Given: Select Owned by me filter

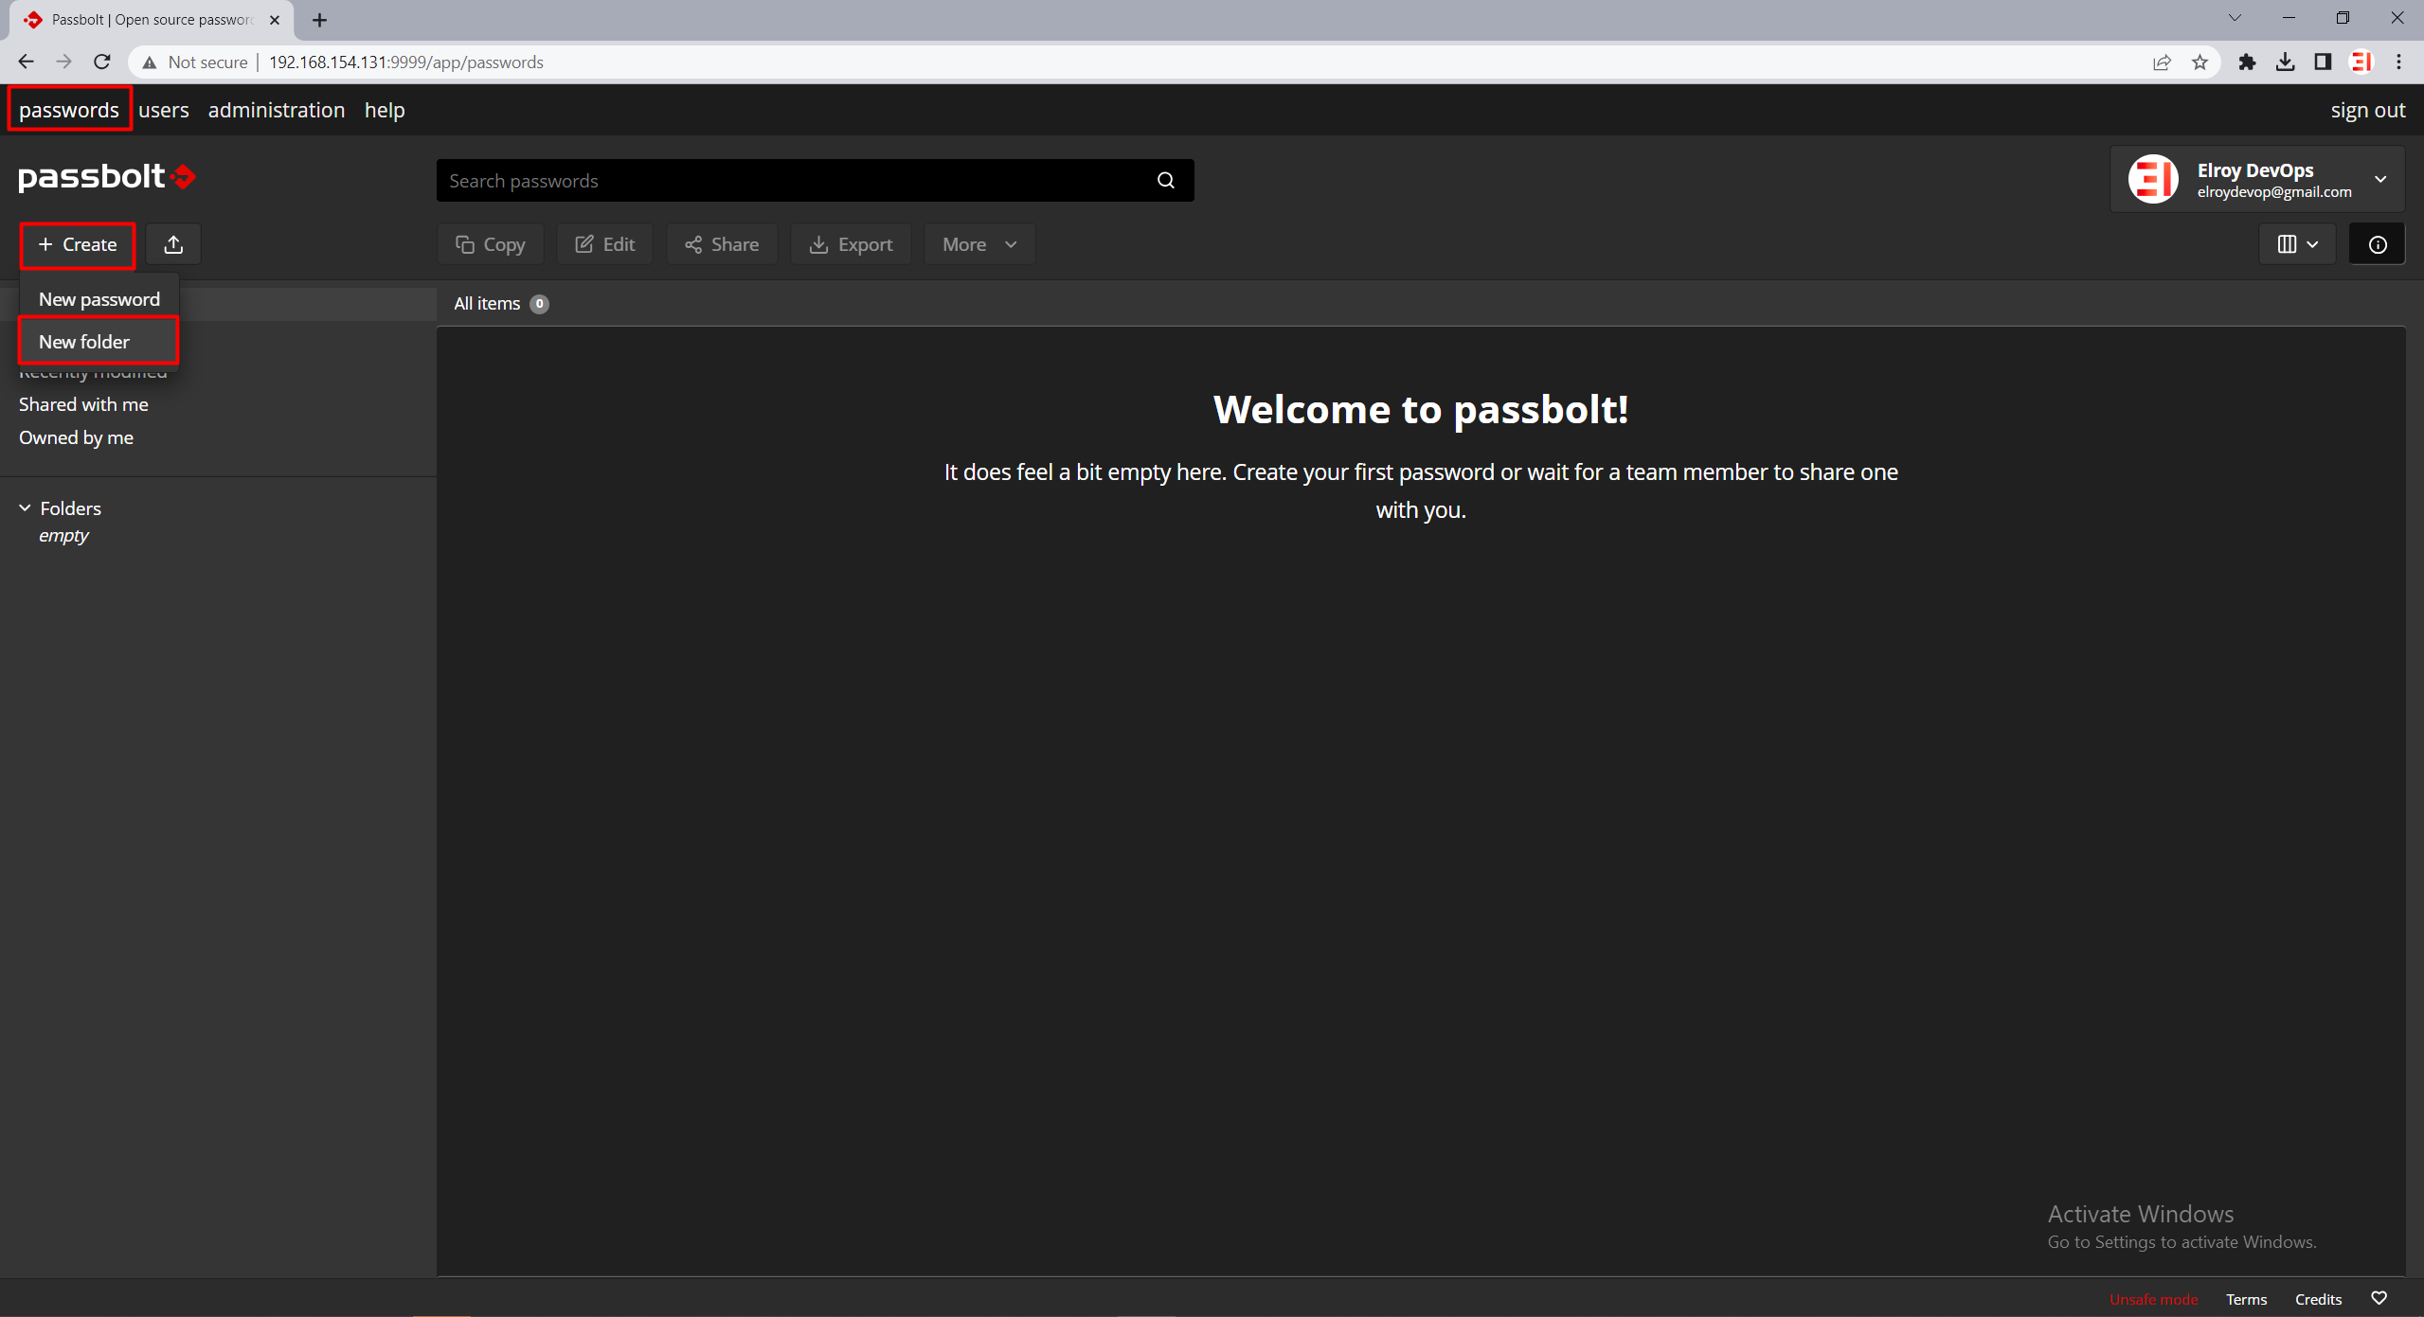Looking at the screenshot, I should point(76,437).
